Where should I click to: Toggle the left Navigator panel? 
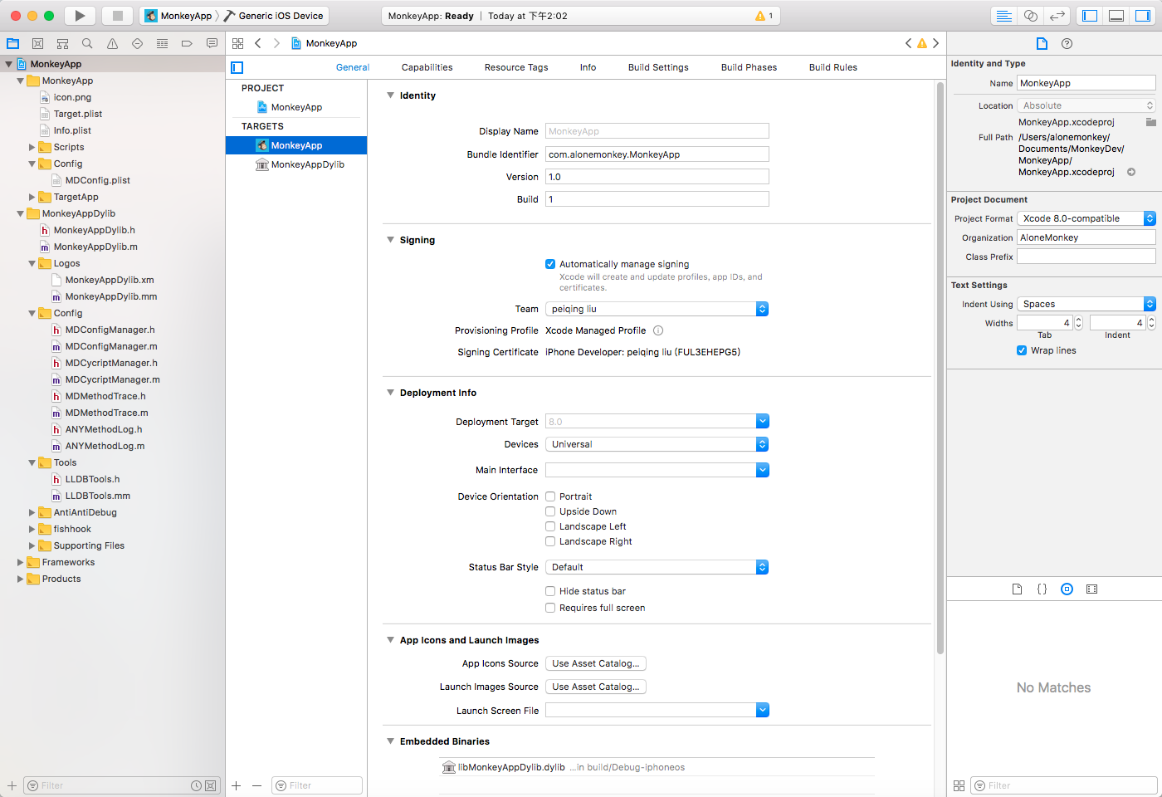click(x=1090, y=16)
